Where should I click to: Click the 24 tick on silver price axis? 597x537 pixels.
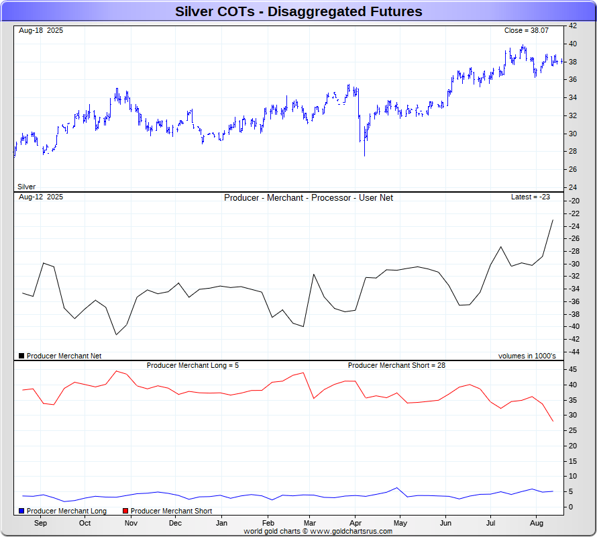coord(573,187)
